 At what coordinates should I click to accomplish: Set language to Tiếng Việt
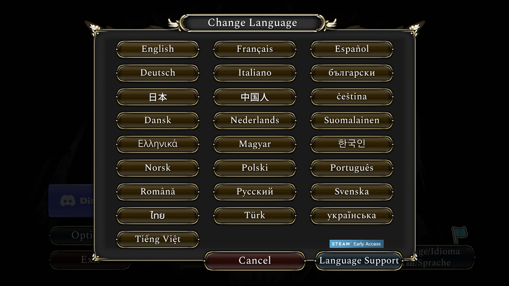tap(157, 239)
